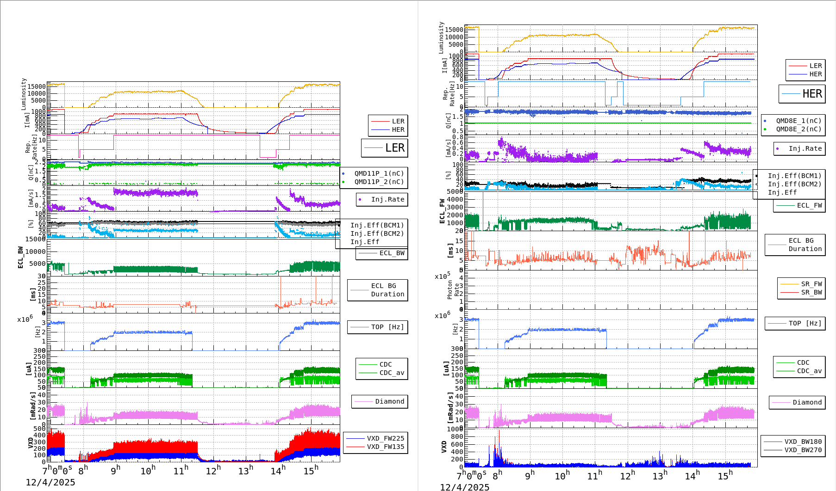
Task: Click the Diamond legend swatch on right panel
Action: pos(798,402)
